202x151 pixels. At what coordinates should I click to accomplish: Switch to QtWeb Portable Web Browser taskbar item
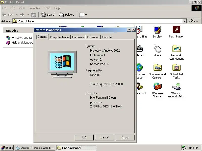35,148
